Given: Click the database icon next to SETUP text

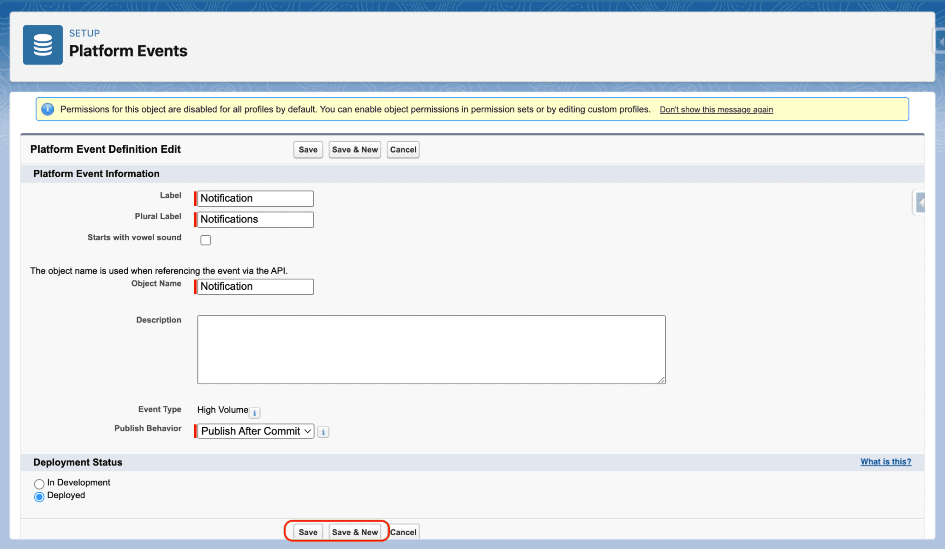Looking at the screenshot, I should coord(42,45).
